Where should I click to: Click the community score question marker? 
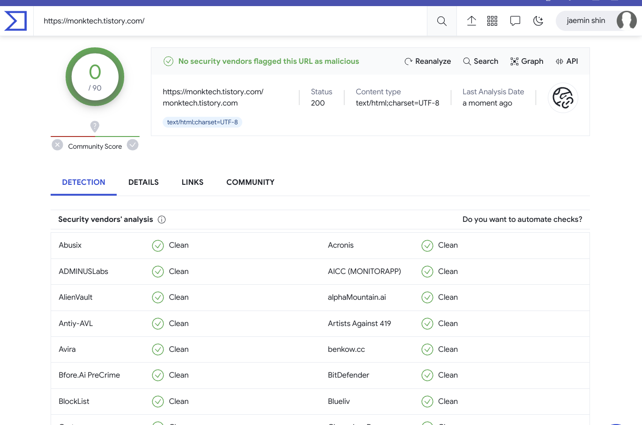click(95, 126)
